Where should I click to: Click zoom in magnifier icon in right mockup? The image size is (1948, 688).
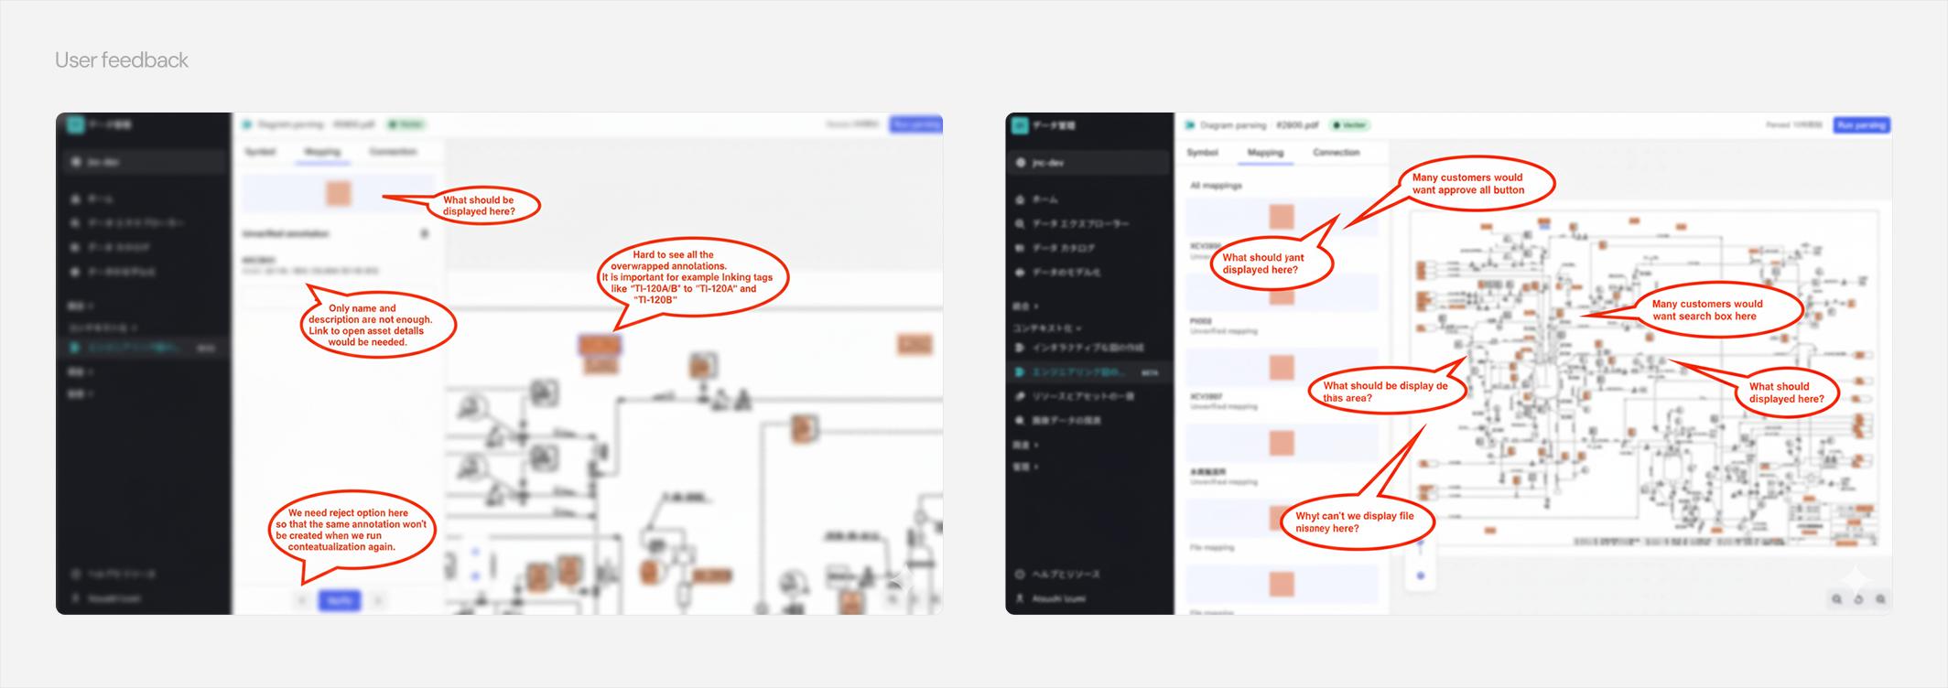[1880, 599]
